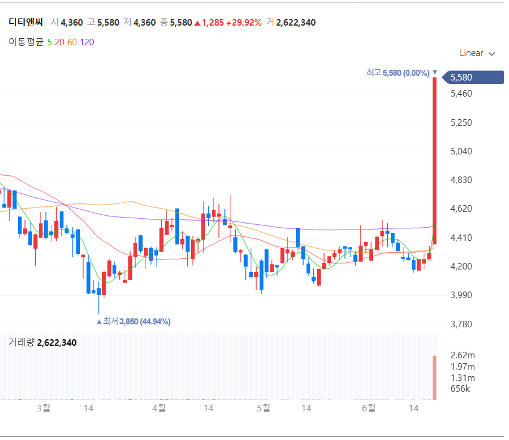Click the 6월 date axis label
Screen dimensions: 509x440
[368, 408]
